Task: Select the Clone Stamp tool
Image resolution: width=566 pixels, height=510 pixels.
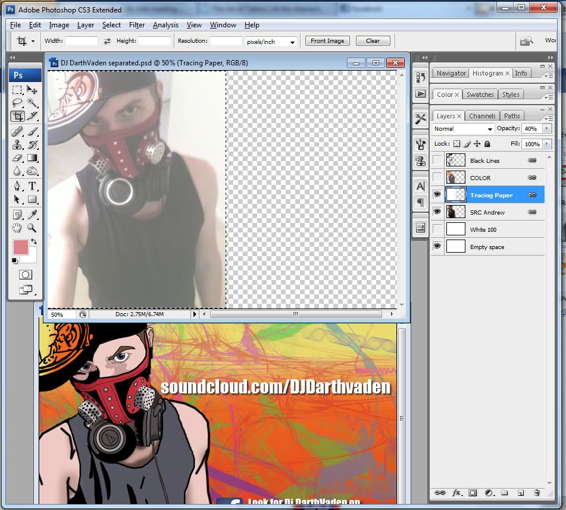Action: click(x=17, y=145)
